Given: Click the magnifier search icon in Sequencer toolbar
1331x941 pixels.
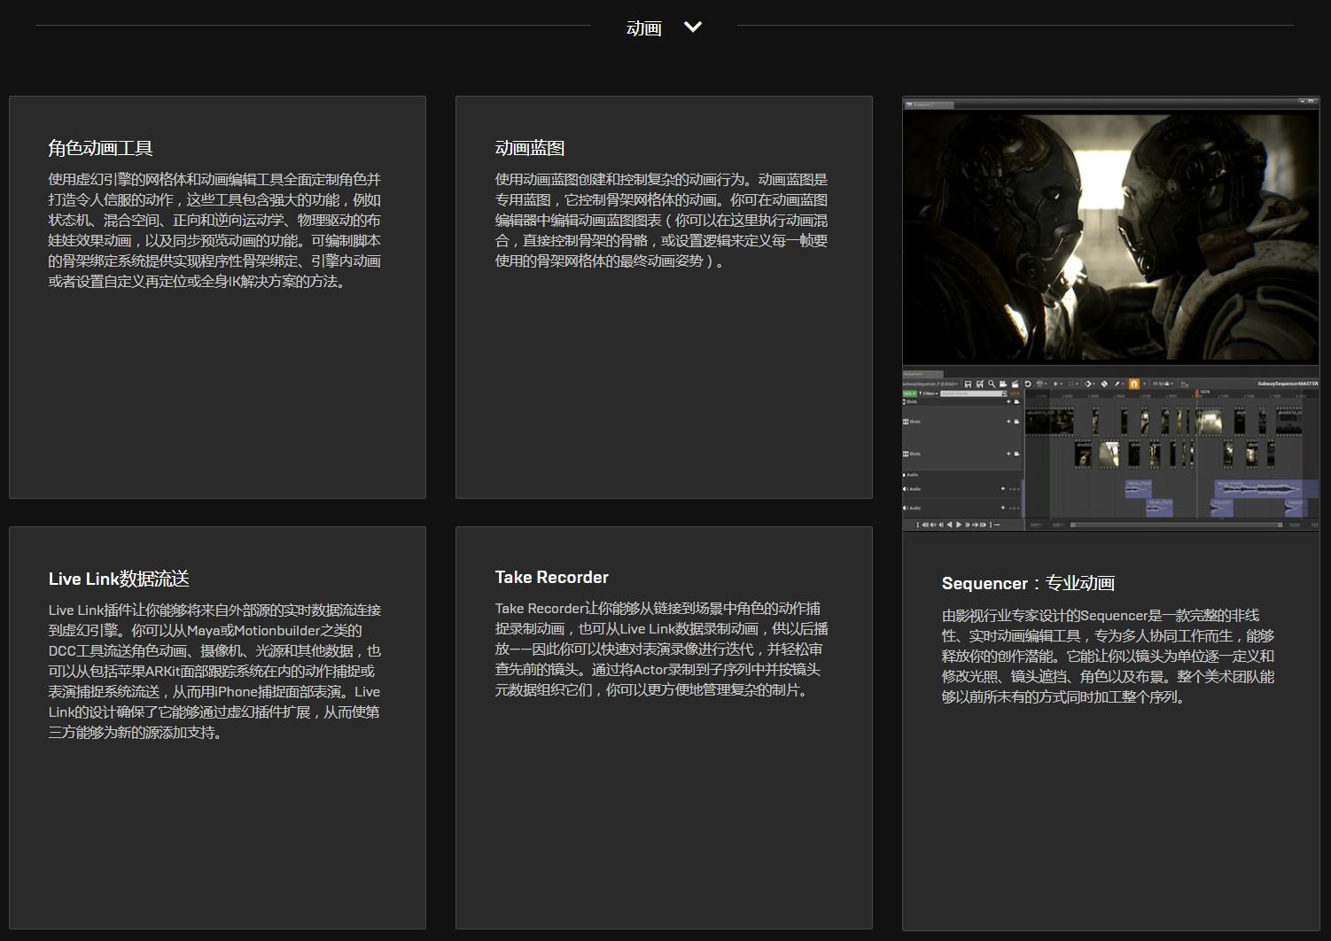Looking at the screenshot, I should coord(992,384).
